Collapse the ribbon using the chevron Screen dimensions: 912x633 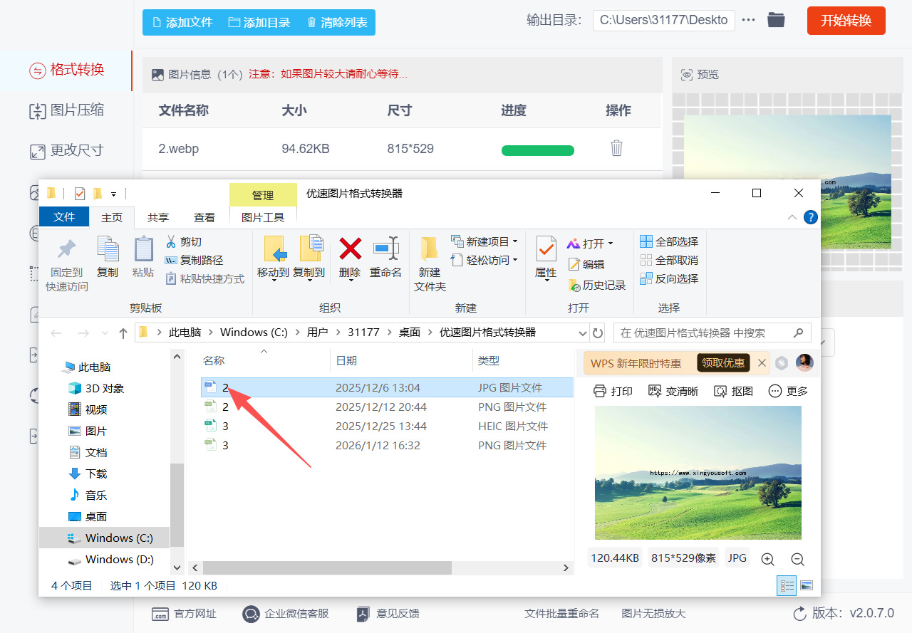coord(792,217)
